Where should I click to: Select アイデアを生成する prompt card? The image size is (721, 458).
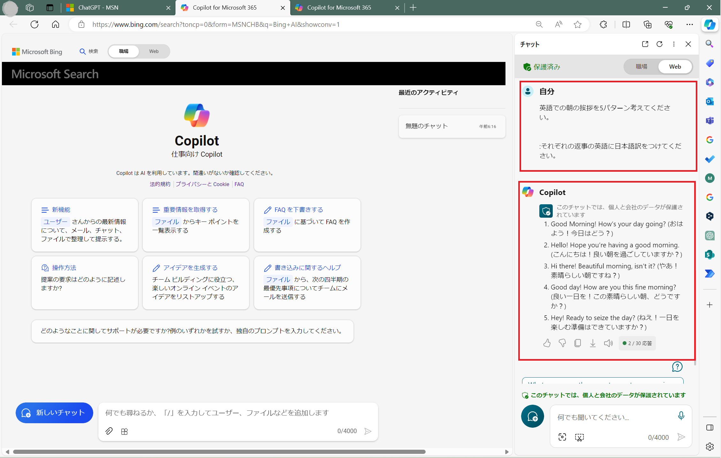(x=196, y=282)
